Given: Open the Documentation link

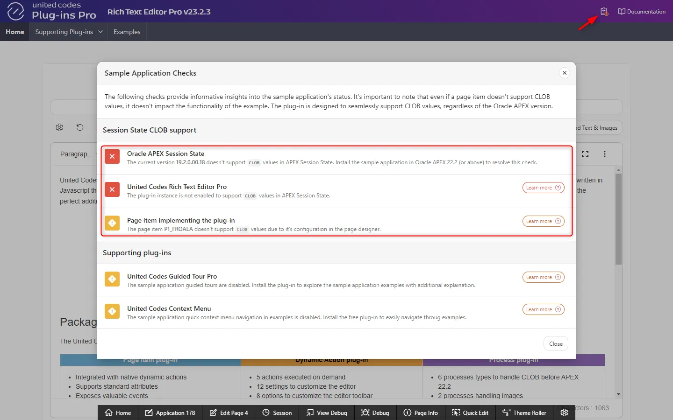Looking at the screenshot, I should pos(642,12).
